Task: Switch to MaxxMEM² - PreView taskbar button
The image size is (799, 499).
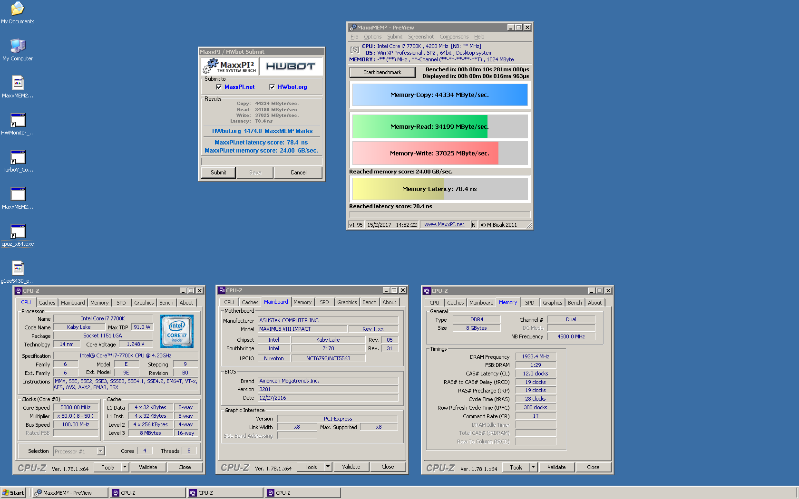Action: tap(70, 493)
